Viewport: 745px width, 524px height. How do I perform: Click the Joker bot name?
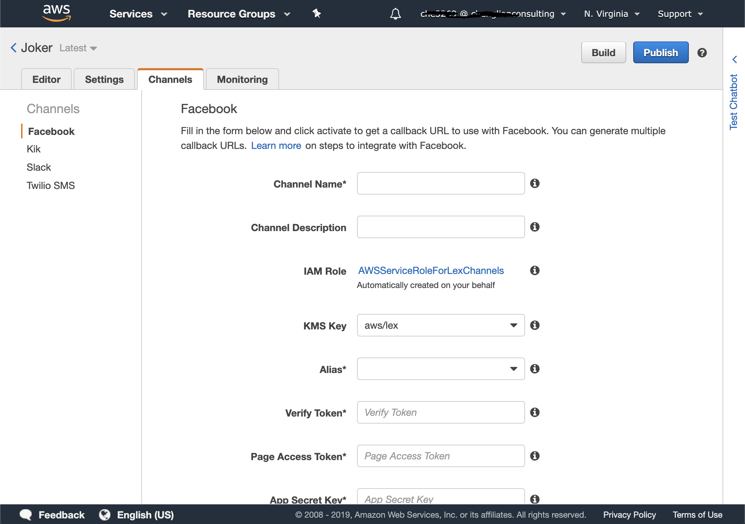[x=37, y=48]
